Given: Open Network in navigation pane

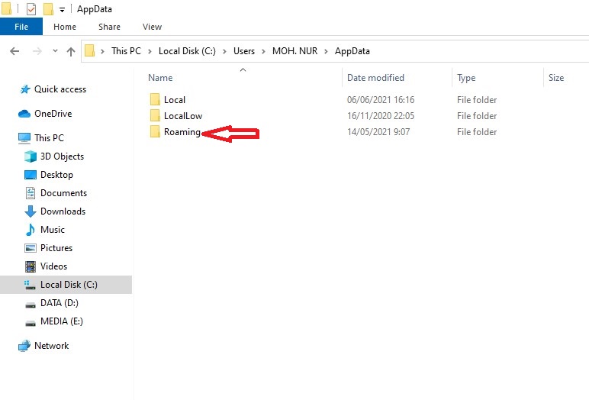Looking at the screenshot, I should coord(51,346).
